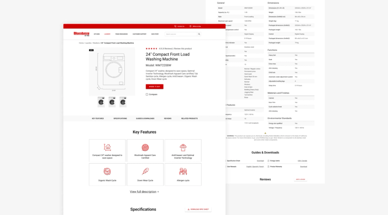Click Energy Labels USA | Canada link
This screenshot has height=215, width=388.
click(302, 161)
